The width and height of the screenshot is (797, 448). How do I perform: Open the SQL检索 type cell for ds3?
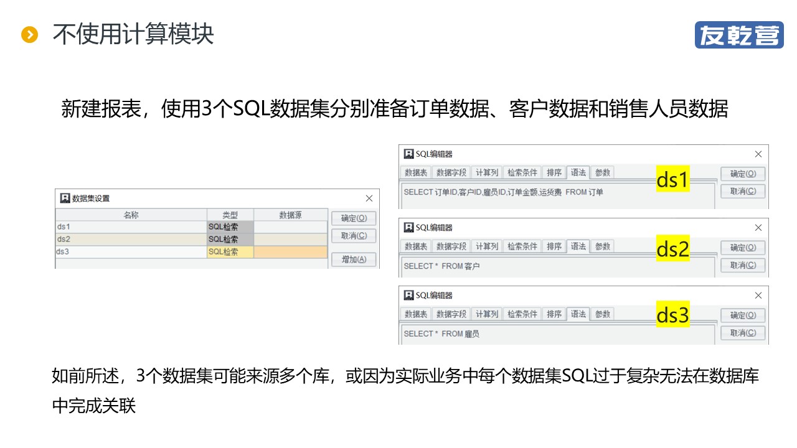coord(230,252)
